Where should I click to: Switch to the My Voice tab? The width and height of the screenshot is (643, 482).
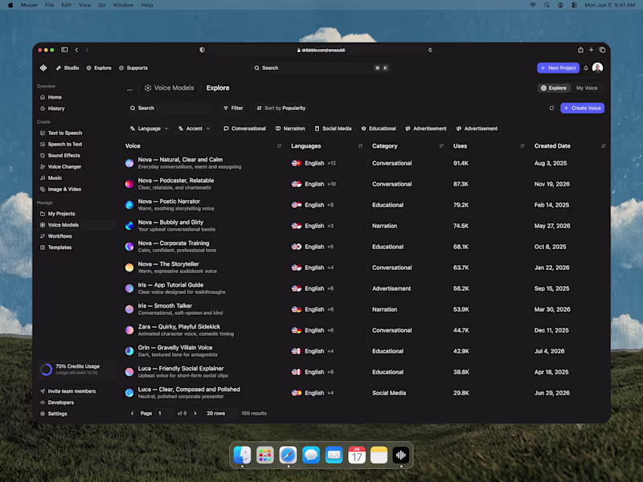(587, 88)
